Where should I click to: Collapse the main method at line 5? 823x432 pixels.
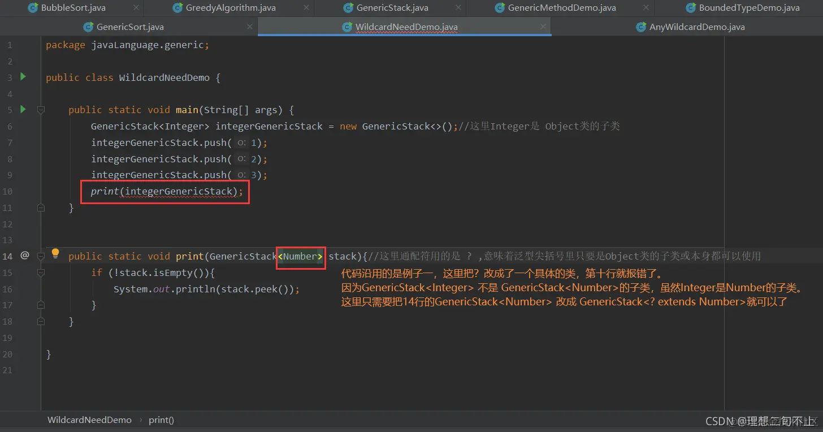41,110
